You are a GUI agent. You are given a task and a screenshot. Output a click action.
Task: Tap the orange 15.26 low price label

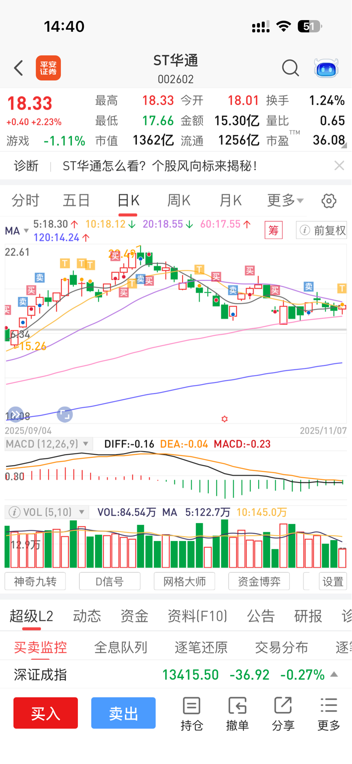32,346
